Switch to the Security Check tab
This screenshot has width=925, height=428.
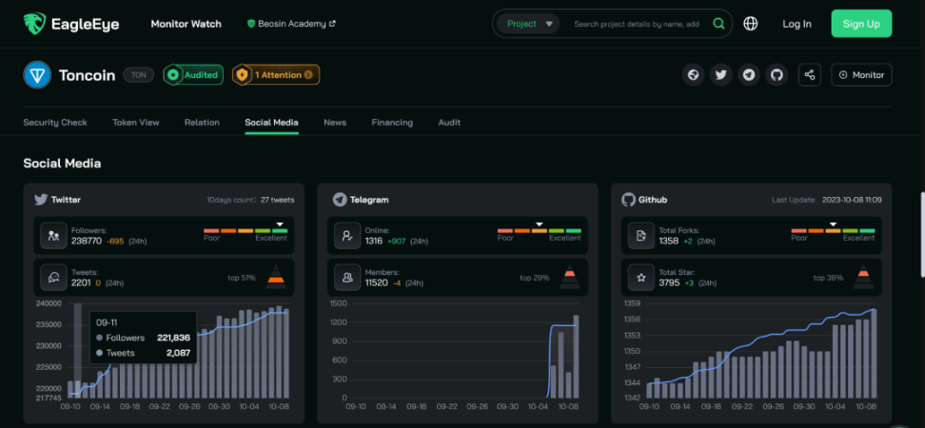[x=55, y=123]
